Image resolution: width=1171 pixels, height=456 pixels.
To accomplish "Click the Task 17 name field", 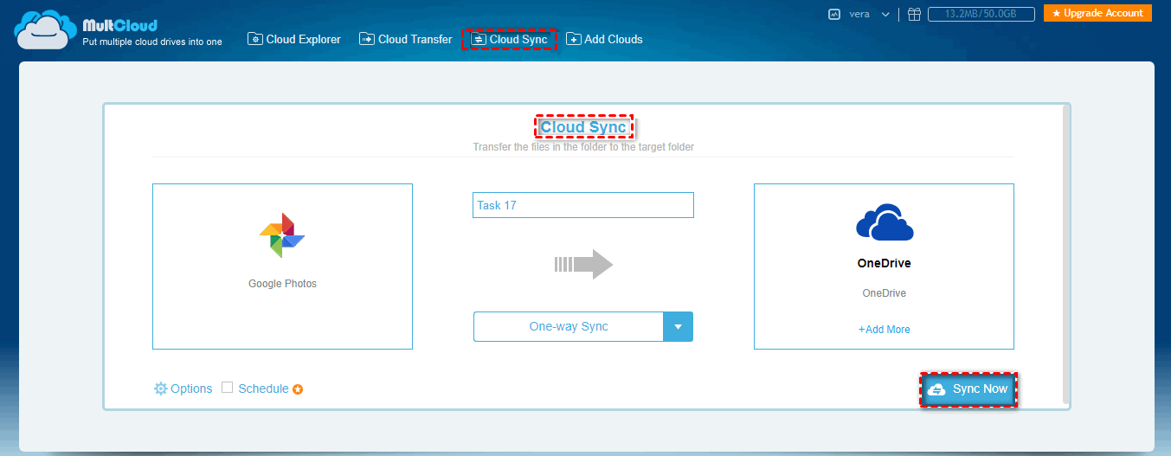I will coord(583,205).
